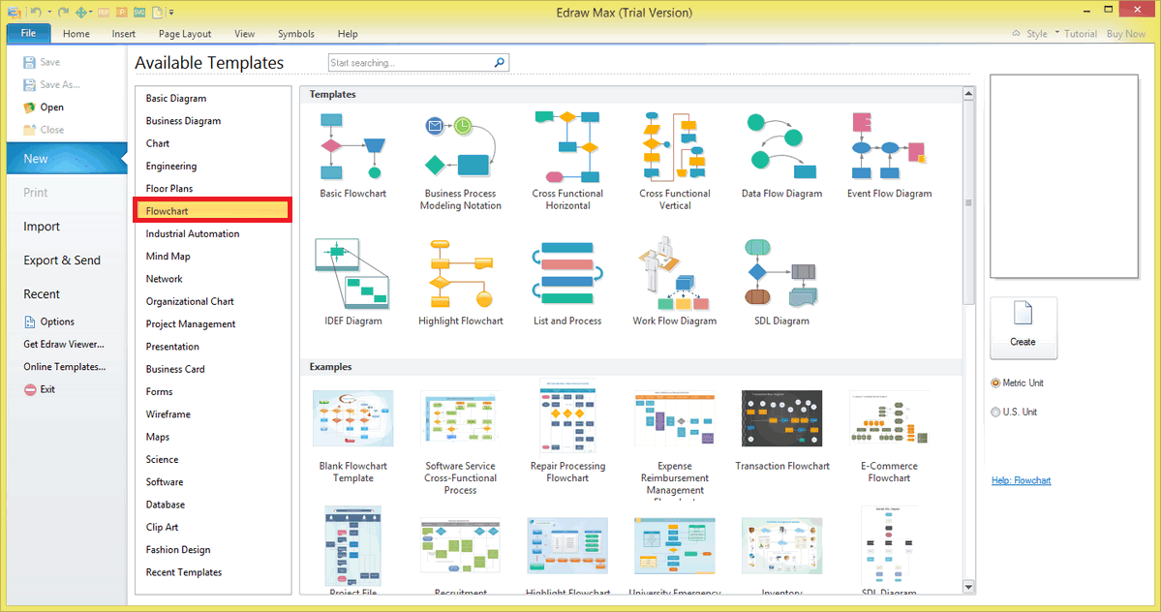
Task: Open the Transaction Flowchart example thumbnail
Action: click(x=781, y=419)
